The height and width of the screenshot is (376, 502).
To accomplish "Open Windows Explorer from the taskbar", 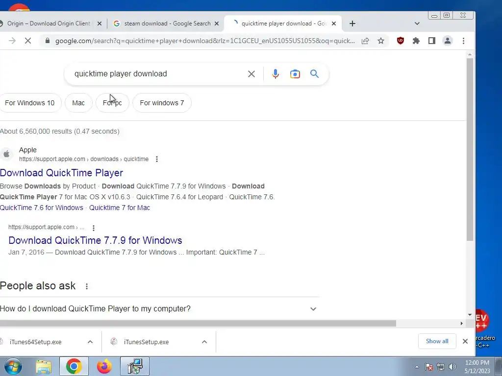I will pyautogui.click(x=44, y=366).
